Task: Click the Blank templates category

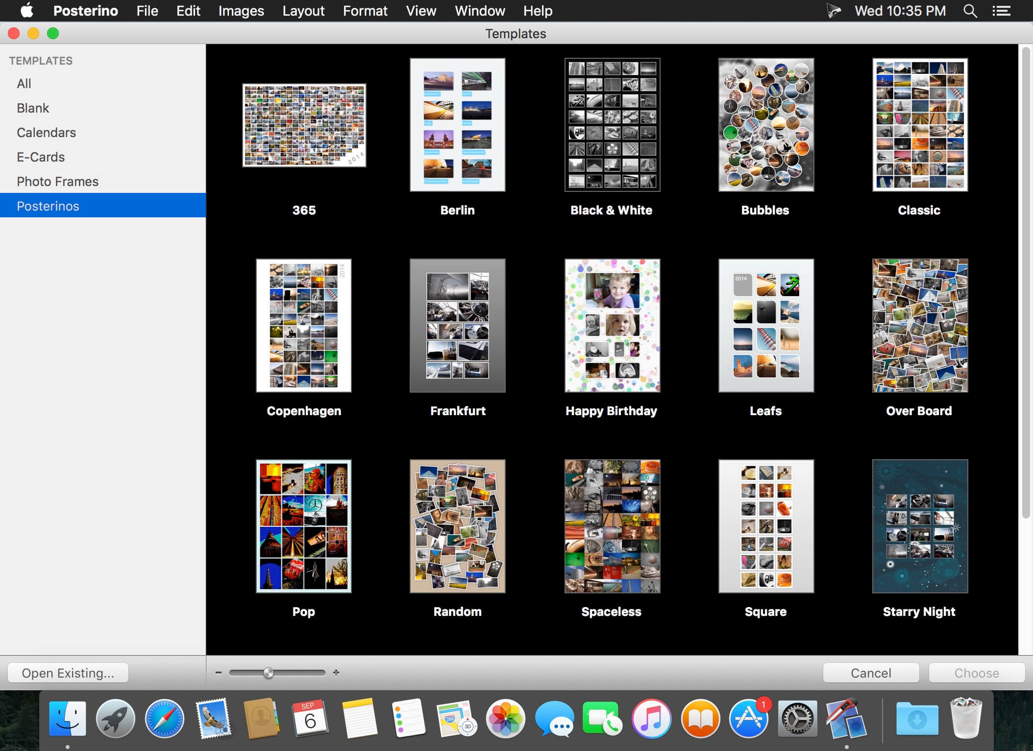Action: pos(32,107)
